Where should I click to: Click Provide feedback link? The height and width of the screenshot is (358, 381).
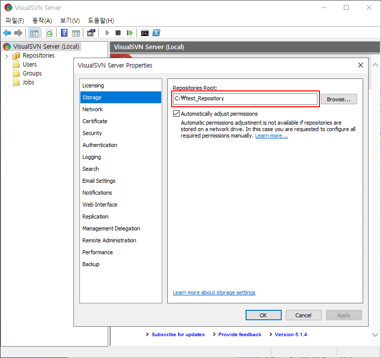tap(240, 334)
